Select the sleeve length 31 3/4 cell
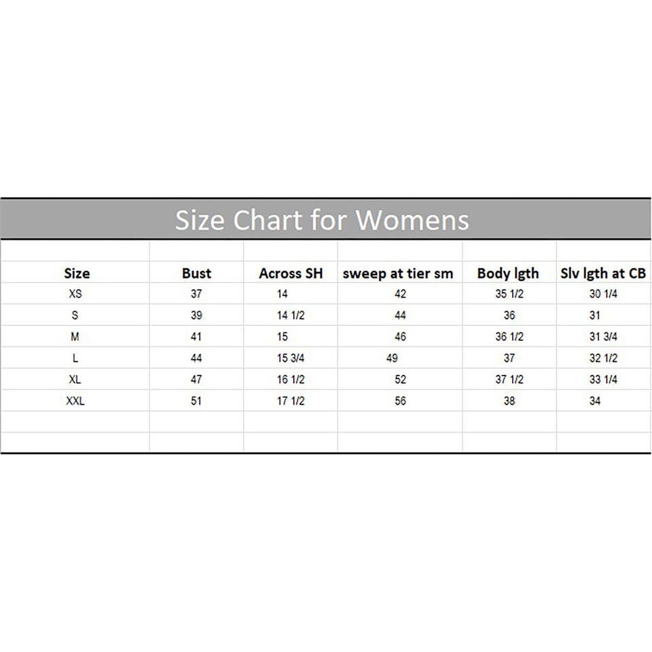This screenshot has width=652, height=652. click(x=603, y=337)
